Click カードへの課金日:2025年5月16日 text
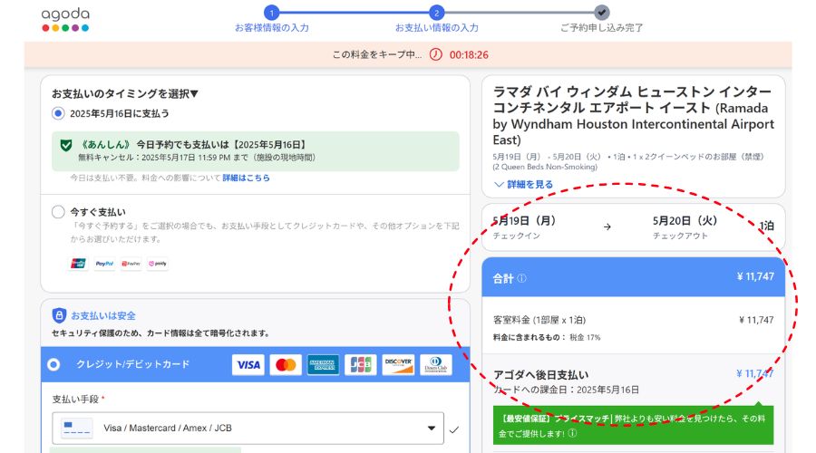Screen dimensions: 816x453 coord(566,390)
